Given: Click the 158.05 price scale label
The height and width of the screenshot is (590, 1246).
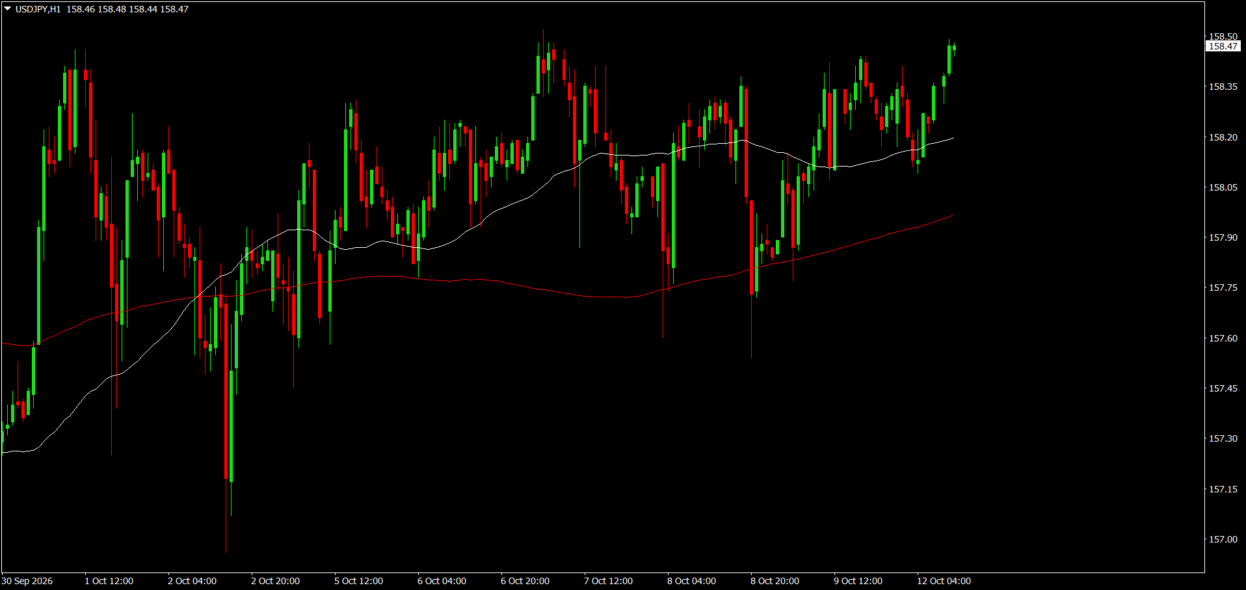Looking at the screenshot, I should 1223,187.
